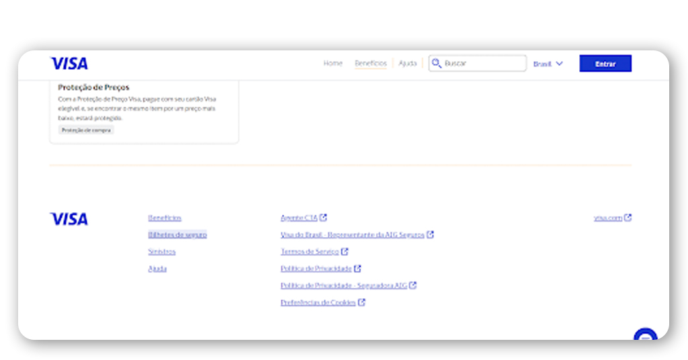Viewport: 688px width, 360px height.
Task: Select Ajuda in the header menu
Action: tap(408, 63)
